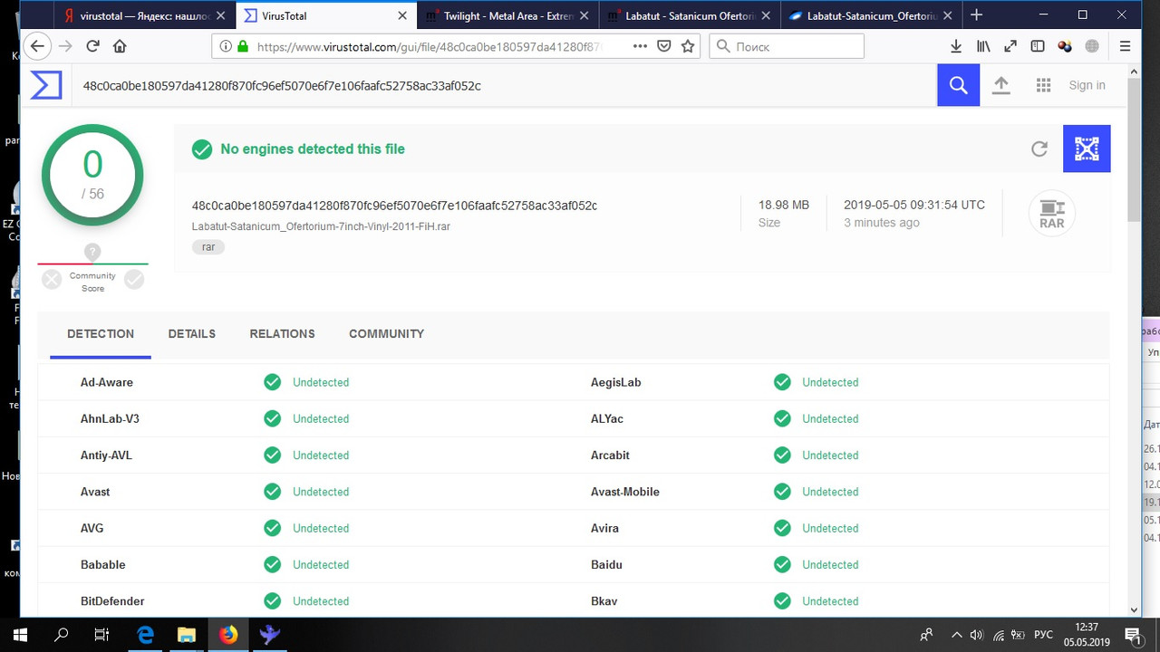Click the Baidu engine name
1160x652 pixels.
[x=606, y=564]
